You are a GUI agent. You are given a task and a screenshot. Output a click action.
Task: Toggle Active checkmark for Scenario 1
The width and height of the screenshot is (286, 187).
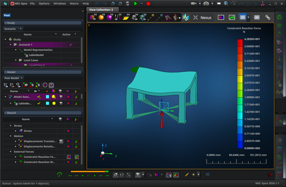[x=71, y=44]
